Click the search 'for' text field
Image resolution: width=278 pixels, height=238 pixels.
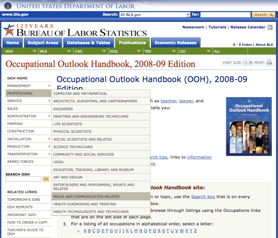tap(225, 15)
